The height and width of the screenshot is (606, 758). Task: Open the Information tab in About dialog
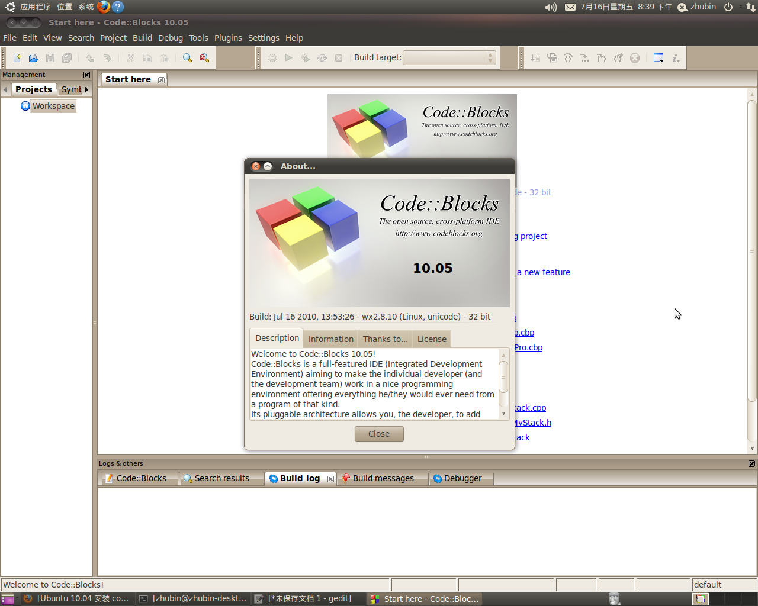point(330,339)
